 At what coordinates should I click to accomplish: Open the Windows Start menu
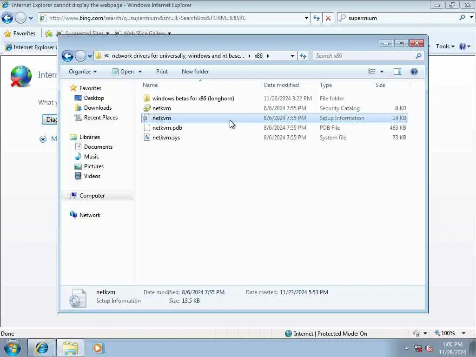pos(13,348)
